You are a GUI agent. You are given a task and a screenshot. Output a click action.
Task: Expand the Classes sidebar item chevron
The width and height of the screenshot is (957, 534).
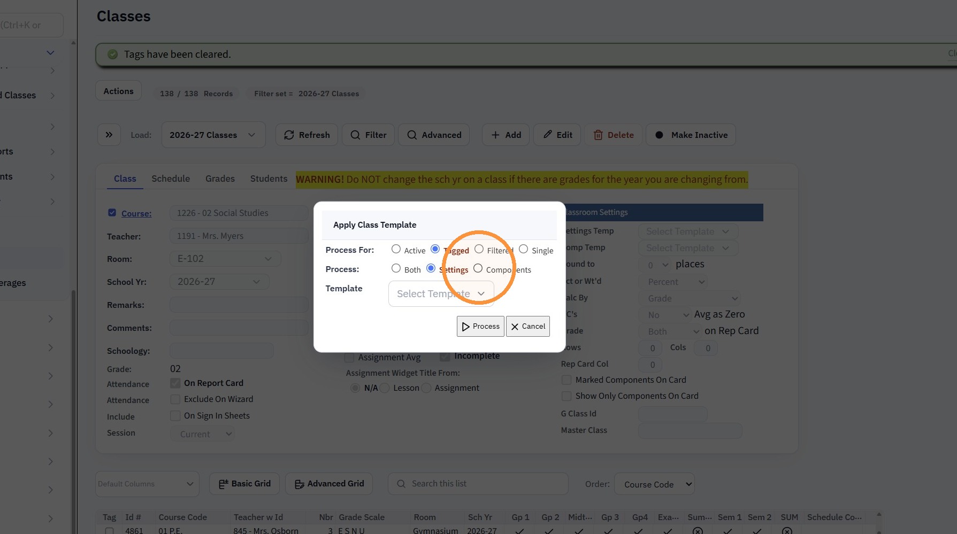tap(52, 95)
